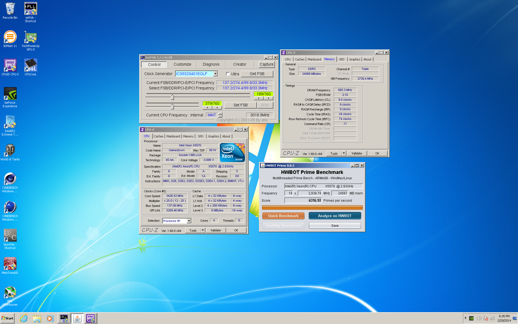
Task: Open Mainboard tab in CPU-Z Memory window
Action: [314, 59]
